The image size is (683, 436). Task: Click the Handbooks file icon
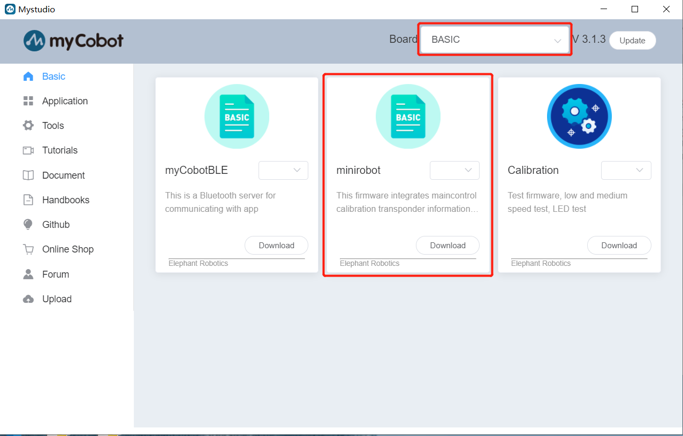click(28, 200)
